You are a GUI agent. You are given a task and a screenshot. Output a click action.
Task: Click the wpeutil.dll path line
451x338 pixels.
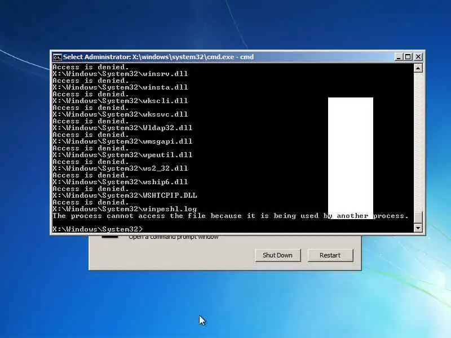click(x=122, y=155)
